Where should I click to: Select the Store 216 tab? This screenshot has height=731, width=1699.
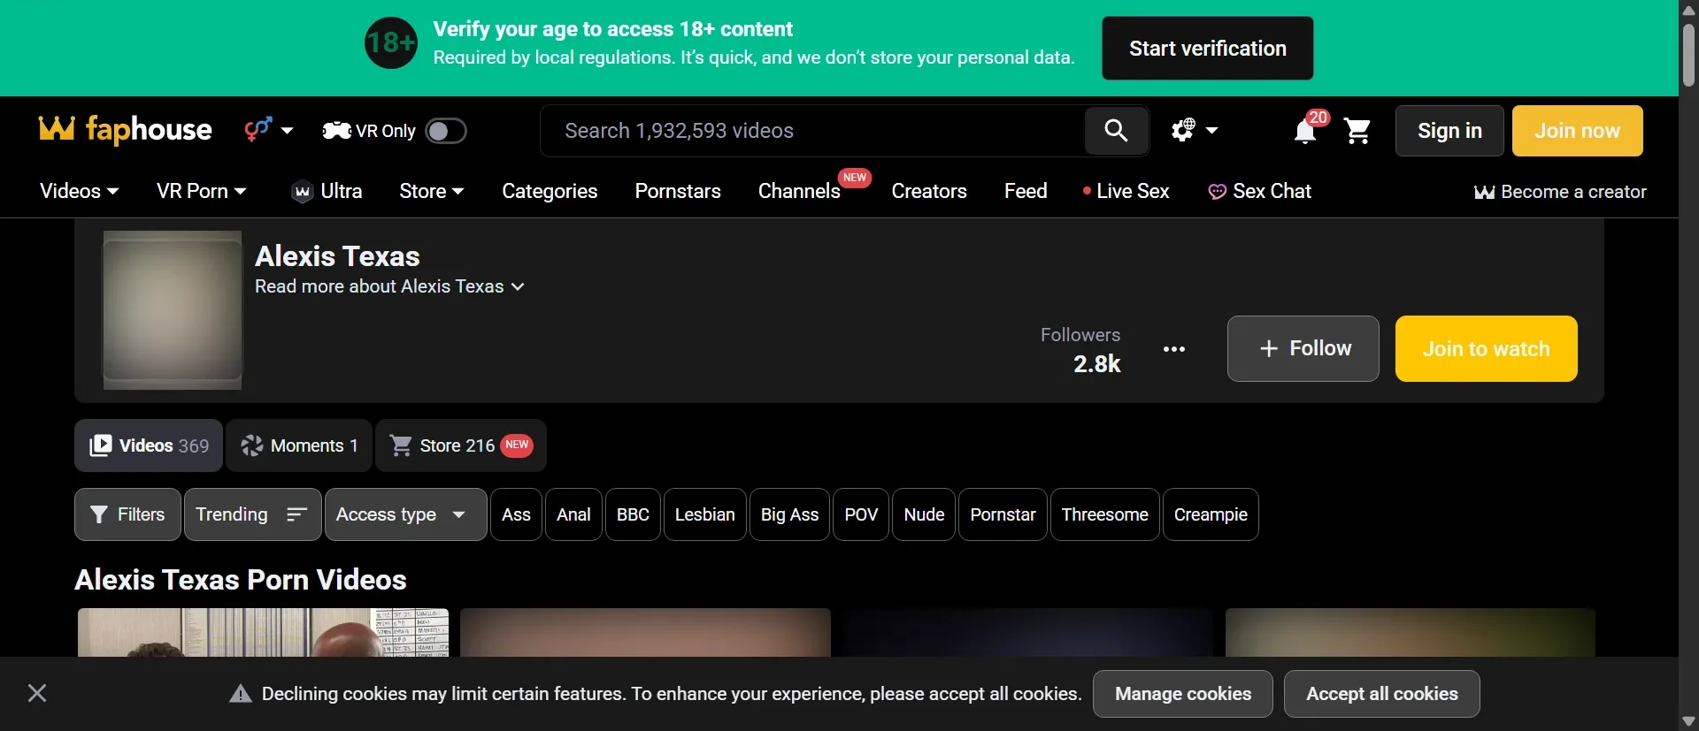[461, 445]
